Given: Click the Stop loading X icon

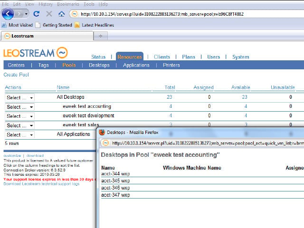Looking at the screenshot, I should point(49,14).
